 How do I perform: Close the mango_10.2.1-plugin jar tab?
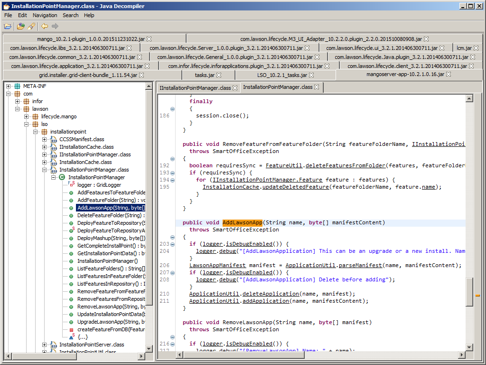tap(149, 39)
